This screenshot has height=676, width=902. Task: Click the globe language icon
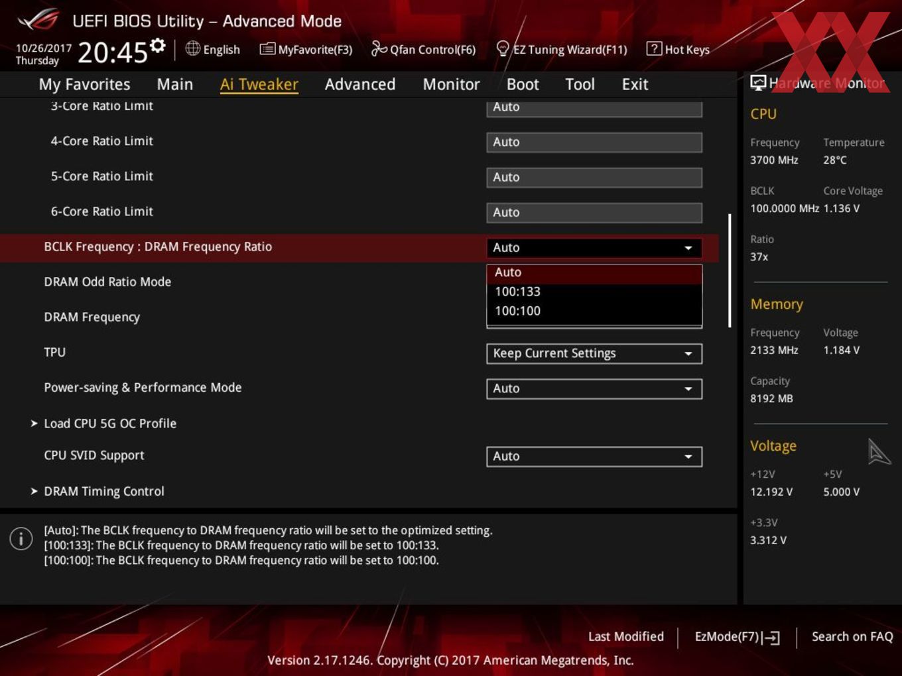tap(192, 48)
